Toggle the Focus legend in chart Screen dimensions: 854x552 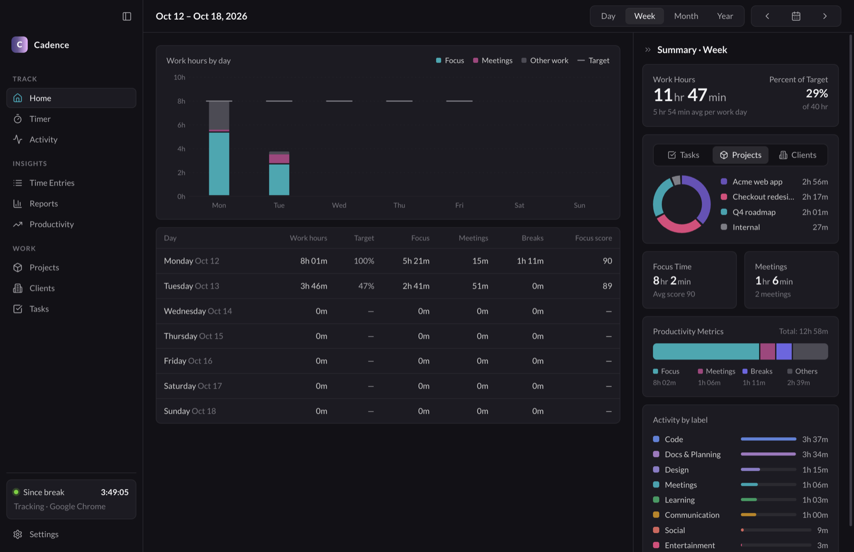pyautogui.click(x=450, y=61)
